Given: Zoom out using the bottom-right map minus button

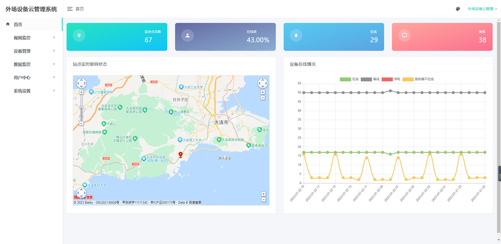Looking at the screenshot, I should point(264,199).
